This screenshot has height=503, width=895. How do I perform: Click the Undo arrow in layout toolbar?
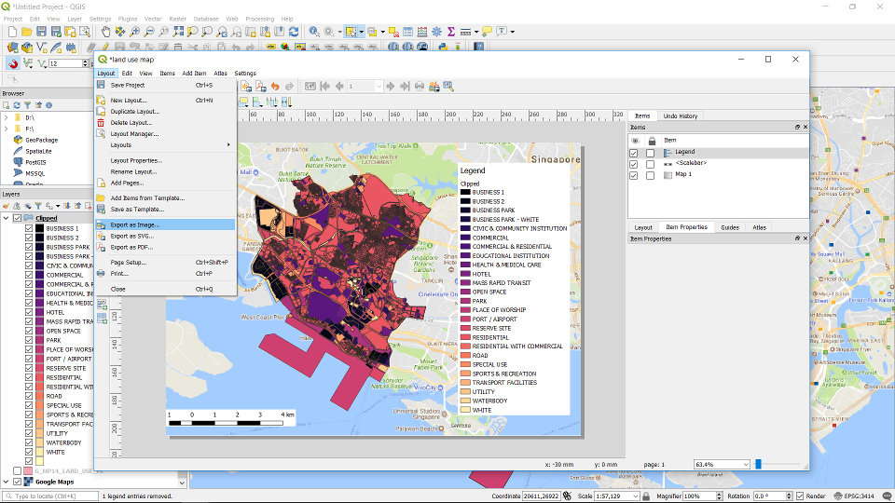[x=275, y=86]
